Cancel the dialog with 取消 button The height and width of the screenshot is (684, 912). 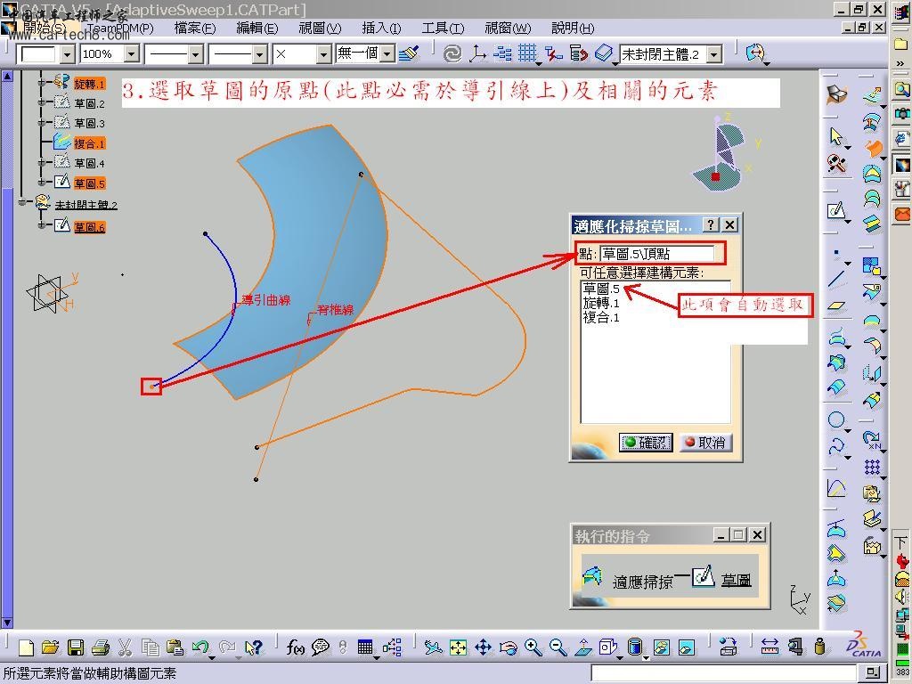pyautogui.click(x=705, y=443)
